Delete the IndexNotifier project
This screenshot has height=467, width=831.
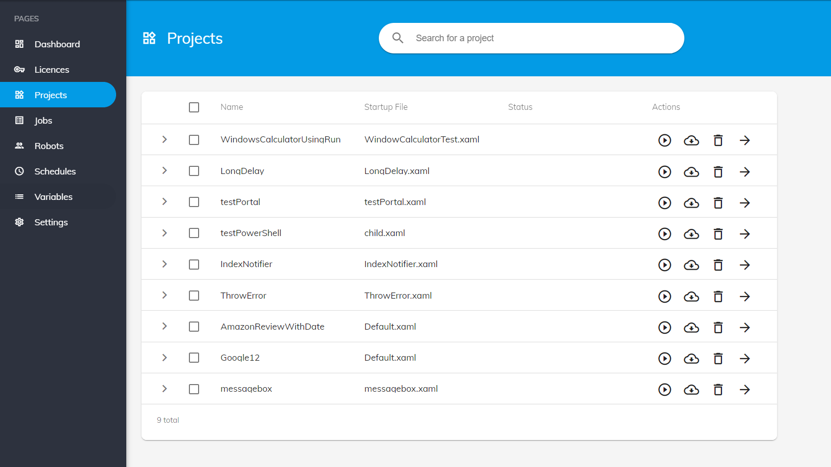pyautogui.click(x=718, y=265)
